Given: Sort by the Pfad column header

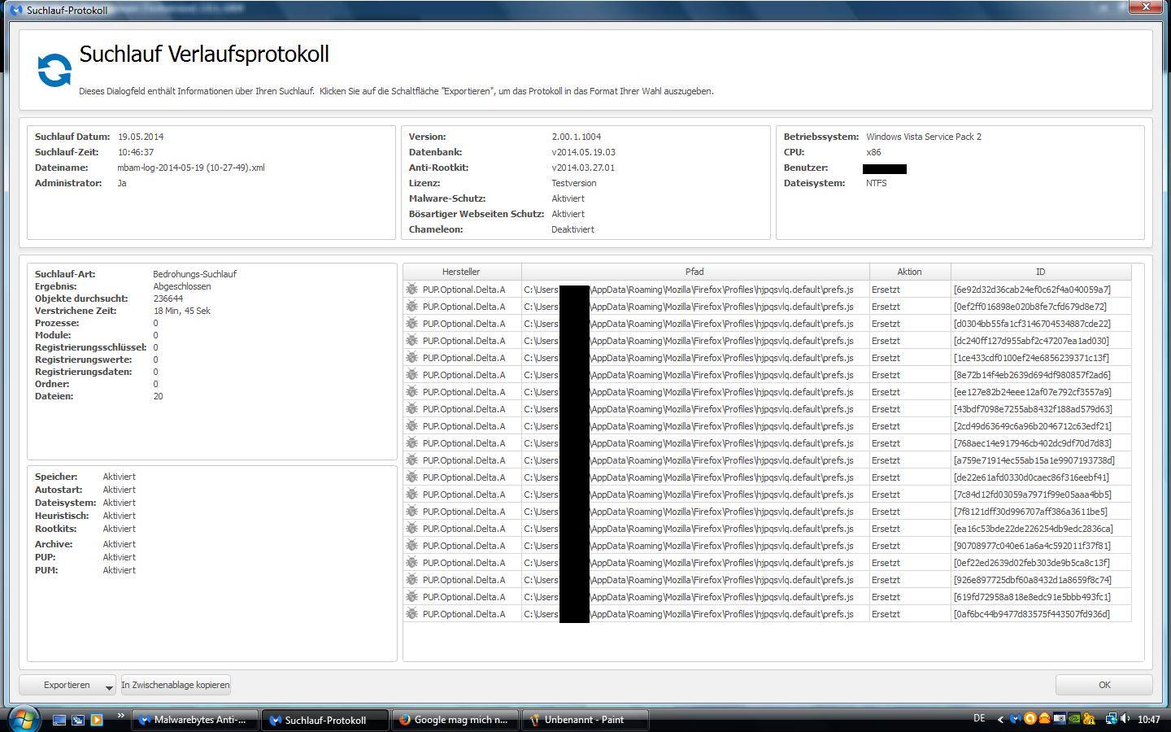Looking at the screenshot, I should [x=694, y=272].
